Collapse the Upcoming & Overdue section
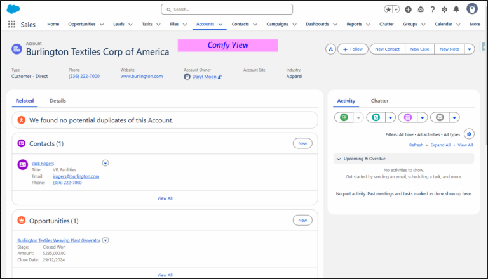The image size is (488, 279). tap(339, 159)
